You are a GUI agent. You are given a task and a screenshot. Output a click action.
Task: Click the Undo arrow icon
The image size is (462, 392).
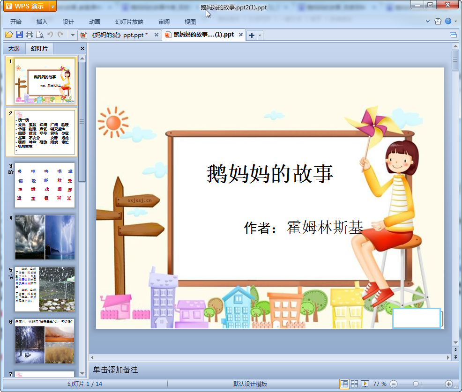coord(50,35)
